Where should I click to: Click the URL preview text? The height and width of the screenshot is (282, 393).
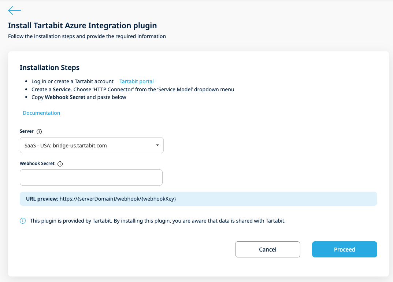point(101,199)
